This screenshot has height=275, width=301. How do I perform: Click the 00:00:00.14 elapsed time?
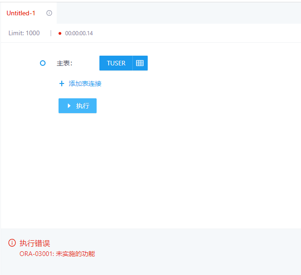pyautogui.click(x=79, y=33)
